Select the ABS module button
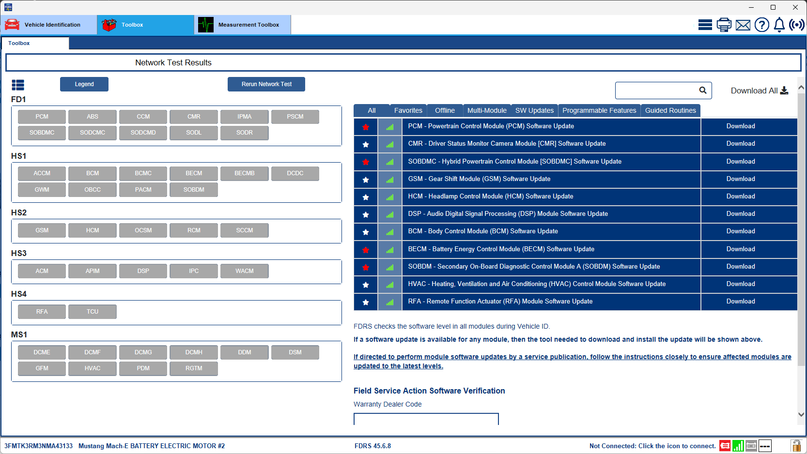This screenshot has height=454, width=807. click(x=93, y=117)
